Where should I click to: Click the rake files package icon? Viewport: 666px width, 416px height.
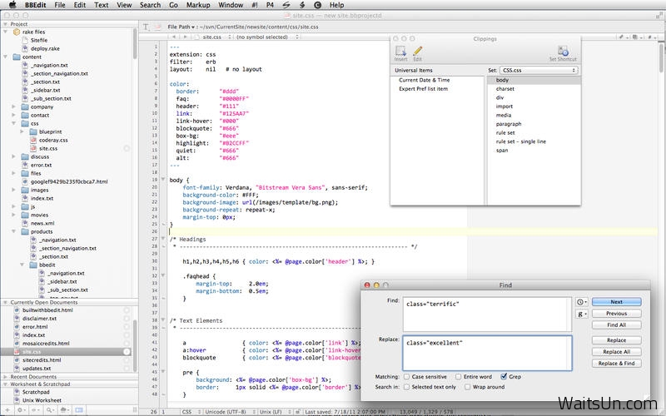pyautogui.click(x=17, y=32)
